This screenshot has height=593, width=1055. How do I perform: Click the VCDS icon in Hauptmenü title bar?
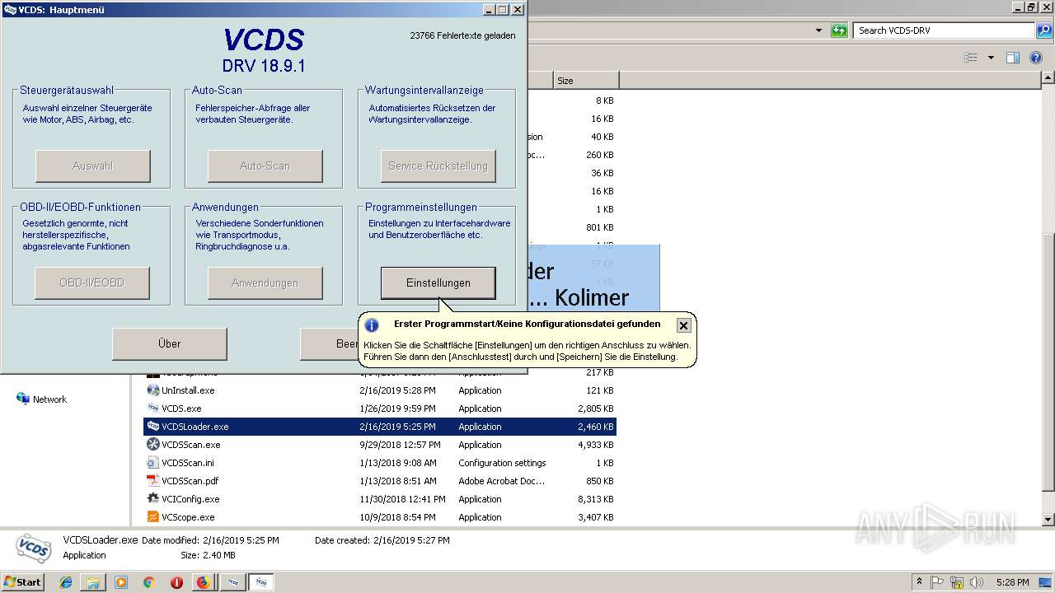[x=10, y=10]
